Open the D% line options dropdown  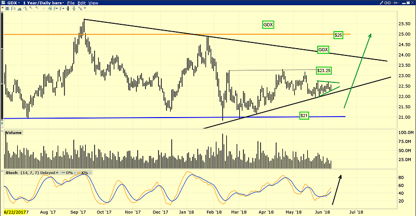tap(75, 172)
